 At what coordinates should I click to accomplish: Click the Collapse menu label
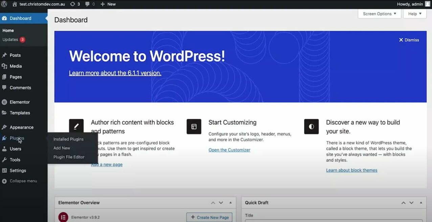click(23, 181)
